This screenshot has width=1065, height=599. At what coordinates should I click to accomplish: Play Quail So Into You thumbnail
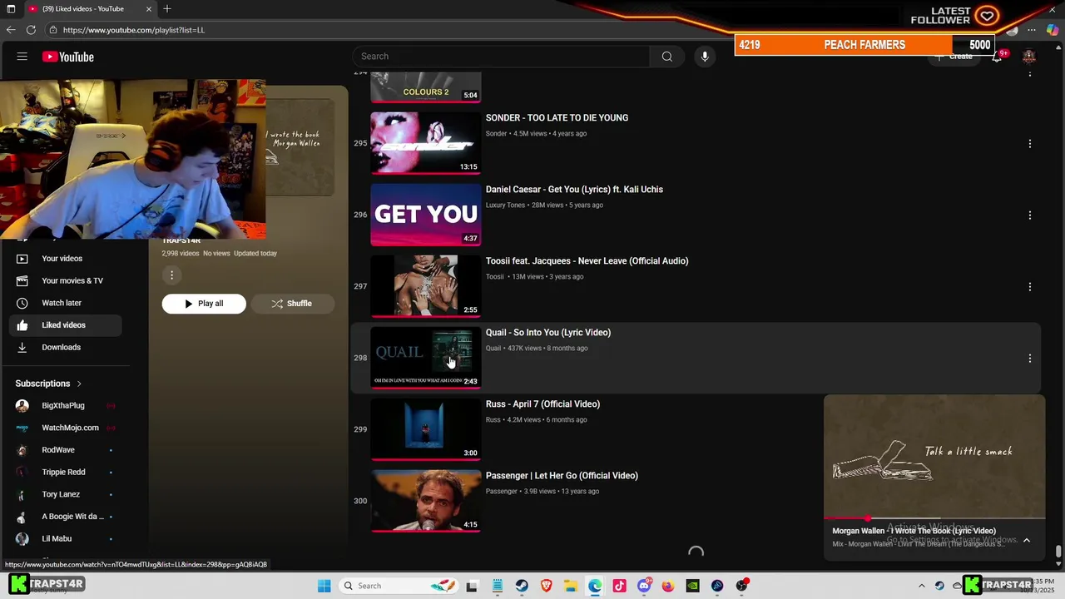(426, 358)
